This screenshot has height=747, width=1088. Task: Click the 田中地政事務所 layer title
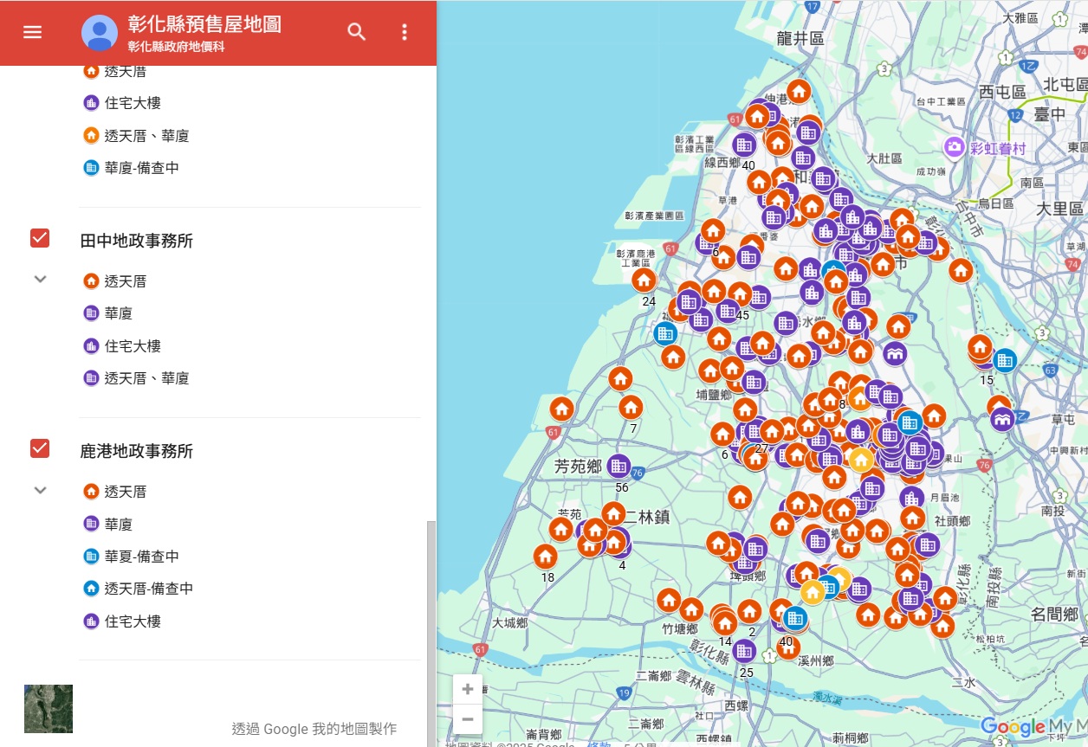coord(137,241)
